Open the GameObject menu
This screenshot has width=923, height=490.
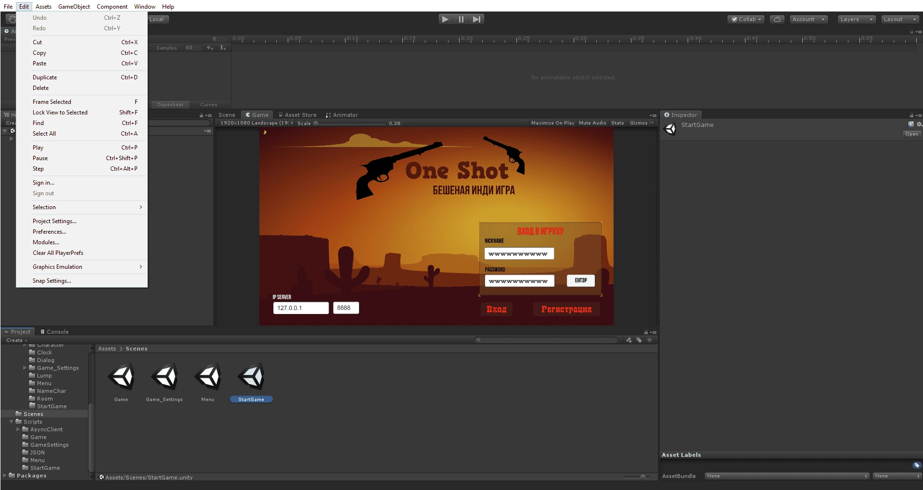[74, 7]
